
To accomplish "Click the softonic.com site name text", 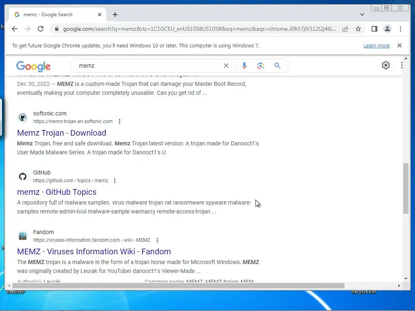I will pos(50,113).
